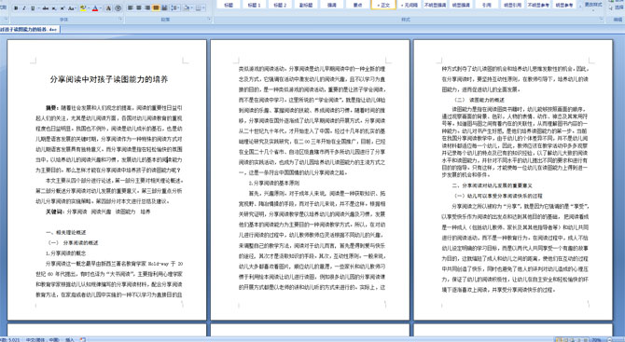Click heading (二) 读图能力的概述 on page three
625x342 pixels.
479,100
